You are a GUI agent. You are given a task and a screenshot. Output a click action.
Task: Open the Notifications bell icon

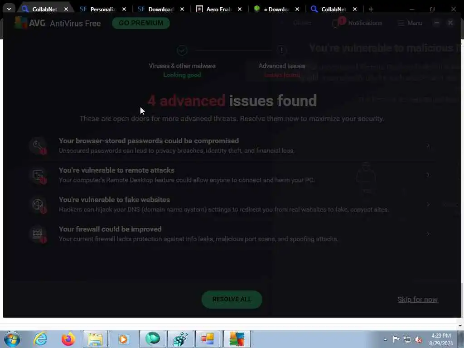coord(336,23)
